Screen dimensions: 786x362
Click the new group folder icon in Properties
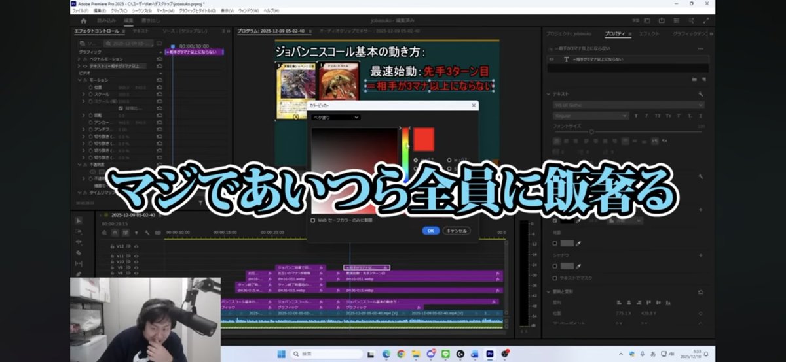pos(694,79)
